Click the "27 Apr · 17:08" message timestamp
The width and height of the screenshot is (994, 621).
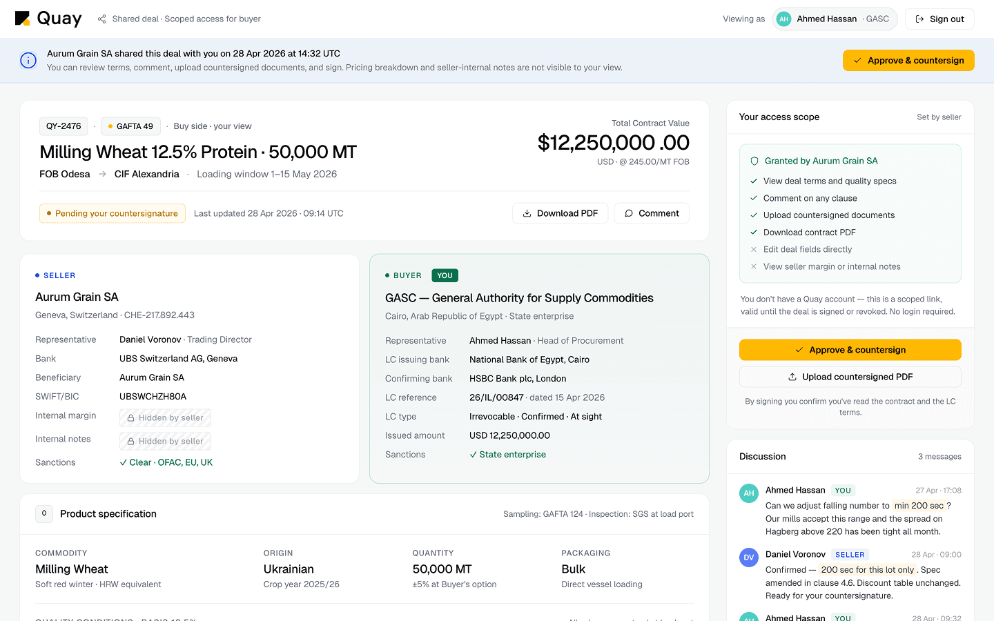click(938, 491)
